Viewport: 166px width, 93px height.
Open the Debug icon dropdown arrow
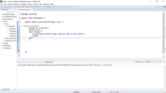click(17, 7)
